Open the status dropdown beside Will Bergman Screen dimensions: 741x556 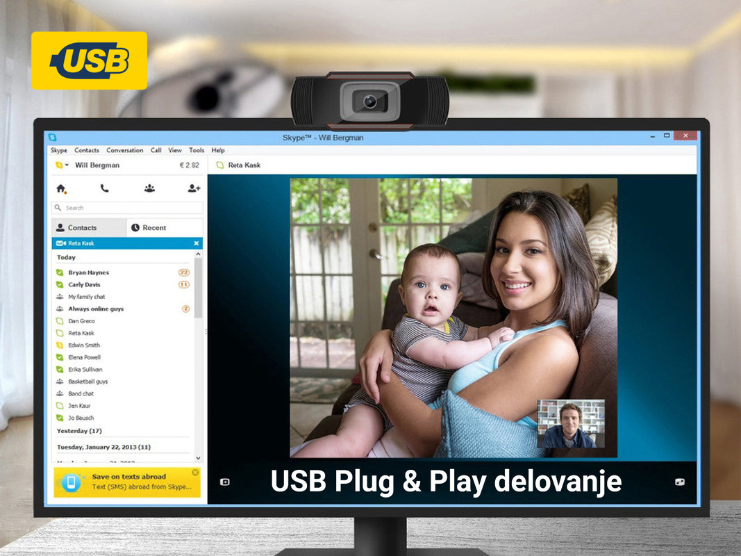click(x=62, y=165)
